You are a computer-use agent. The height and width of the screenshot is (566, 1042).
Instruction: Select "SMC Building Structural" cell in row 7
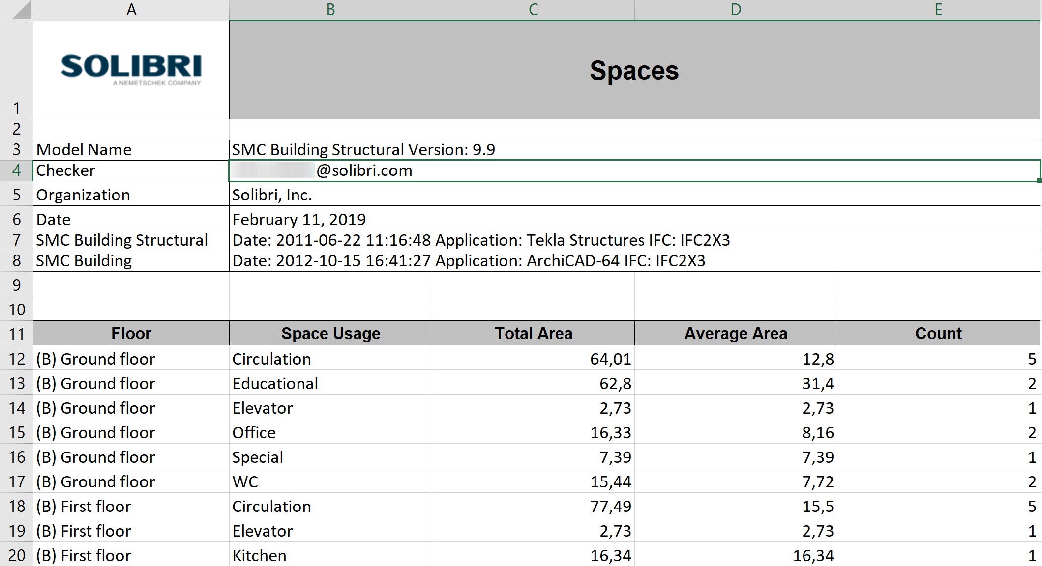coord(131,240)
